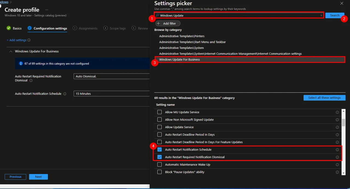Select Administrative Templates\Printers category
Image resolution: width=350 pixels, height=189 pixels.
[182, 36]
